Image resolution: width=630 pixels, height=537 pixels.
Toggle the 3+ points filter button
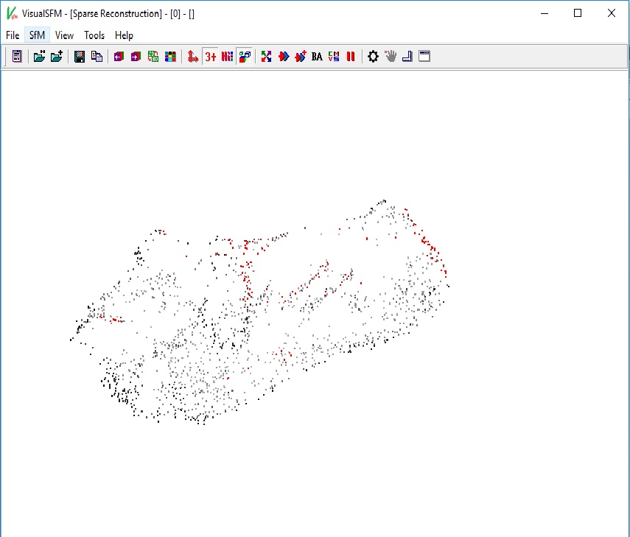pos(211,56)
